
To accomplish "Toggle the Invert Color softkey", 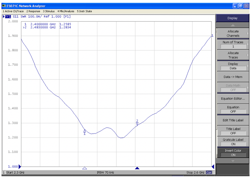I will (x=233, y=153).
